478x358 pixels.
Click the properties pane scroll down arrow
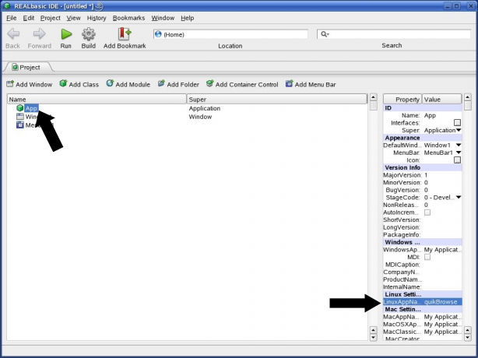(468, 338)
